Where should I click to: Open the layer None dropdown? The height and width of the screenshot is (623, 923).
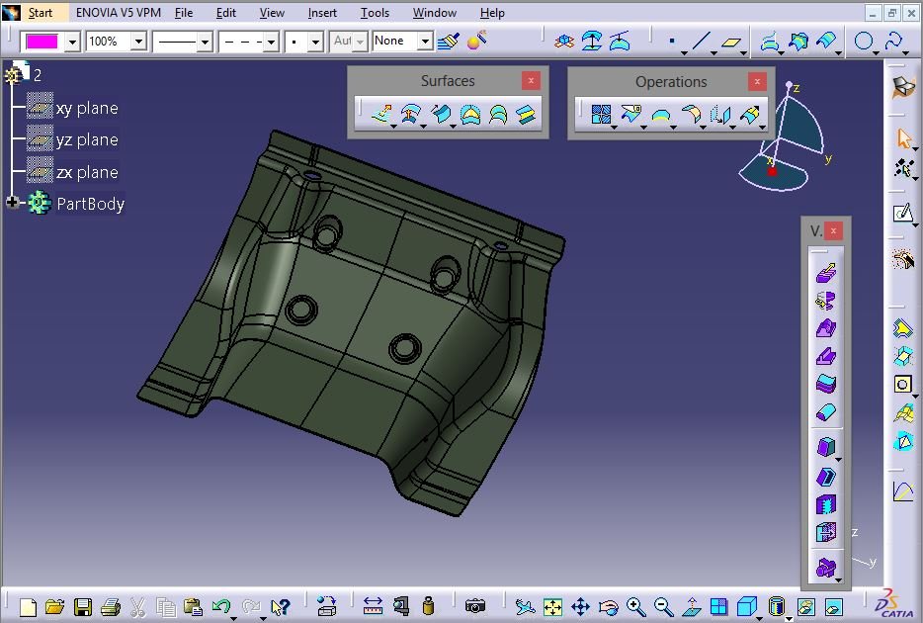[424, 42]
